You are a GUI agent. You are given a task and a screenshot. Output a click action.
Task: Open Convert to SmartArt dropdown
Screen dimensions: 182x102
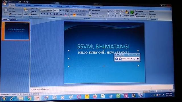coord(97,16)
